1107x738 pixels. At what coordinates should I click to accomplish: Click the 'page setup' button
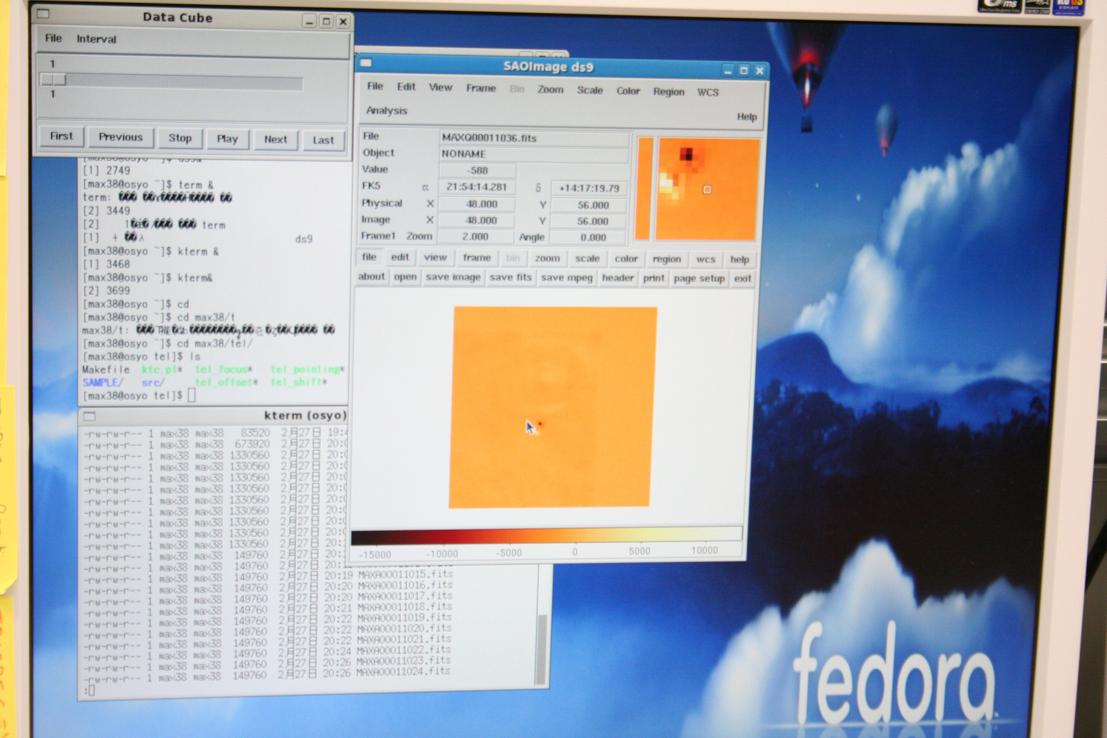click(699, 279)
